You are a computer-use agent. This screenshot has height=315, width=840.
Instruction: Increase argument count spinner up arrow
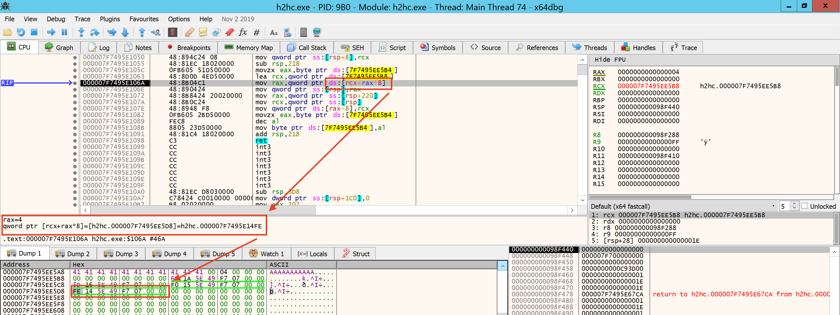pos(794,204)
